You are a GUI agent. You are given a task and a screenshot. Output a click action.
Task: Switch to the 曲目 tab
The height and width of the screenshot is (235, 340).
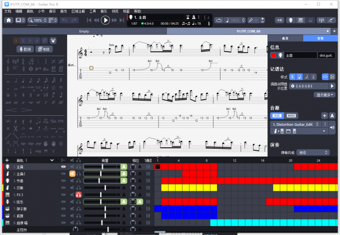(x=285, y=38)
